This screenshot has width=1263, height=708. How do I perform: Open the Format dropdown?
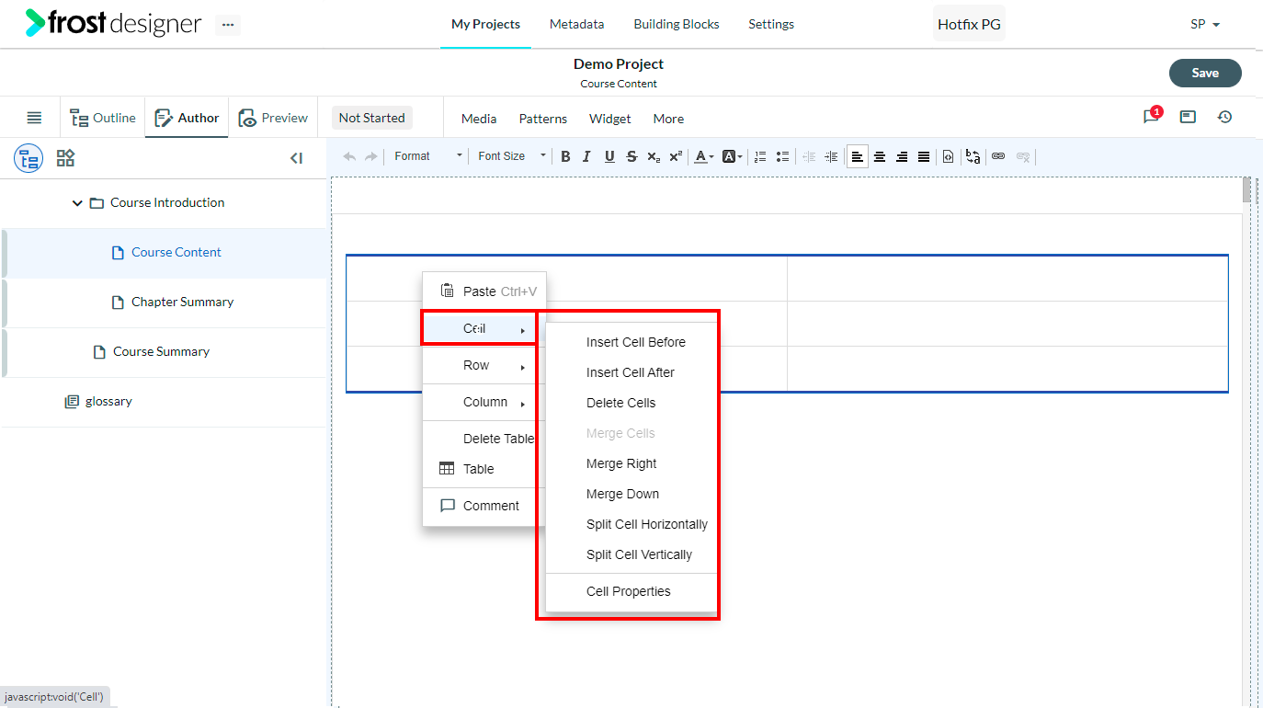tap(427, 156)
